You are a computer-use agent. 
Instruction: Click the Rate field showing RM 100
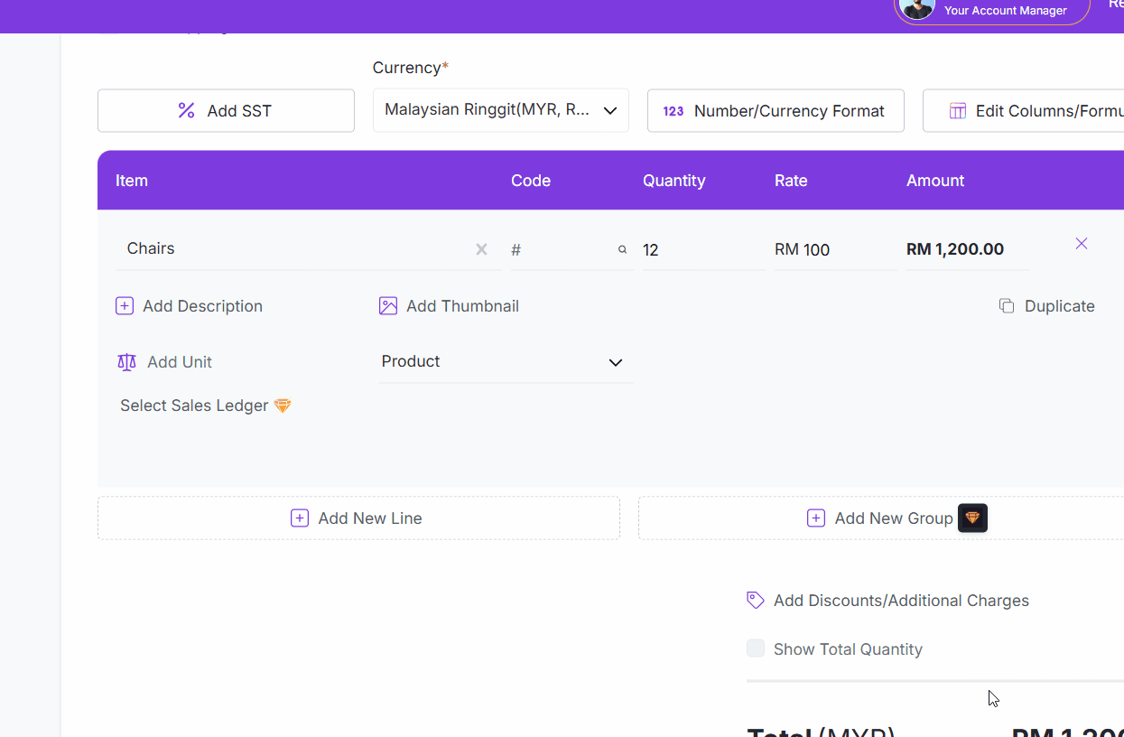(835, 249)
